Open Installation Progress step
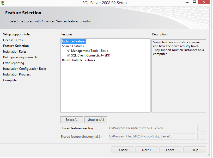213x158 pixels. pos(17,74)
